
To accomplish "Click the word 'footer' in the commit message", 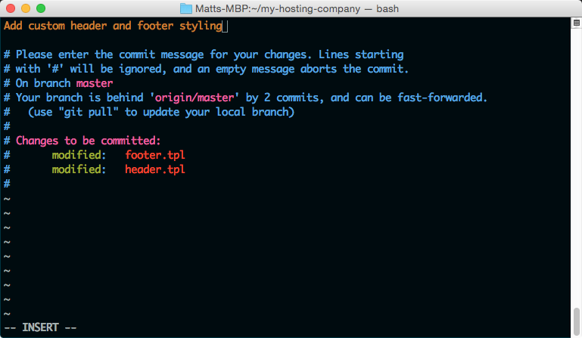I will click(155, 26).
